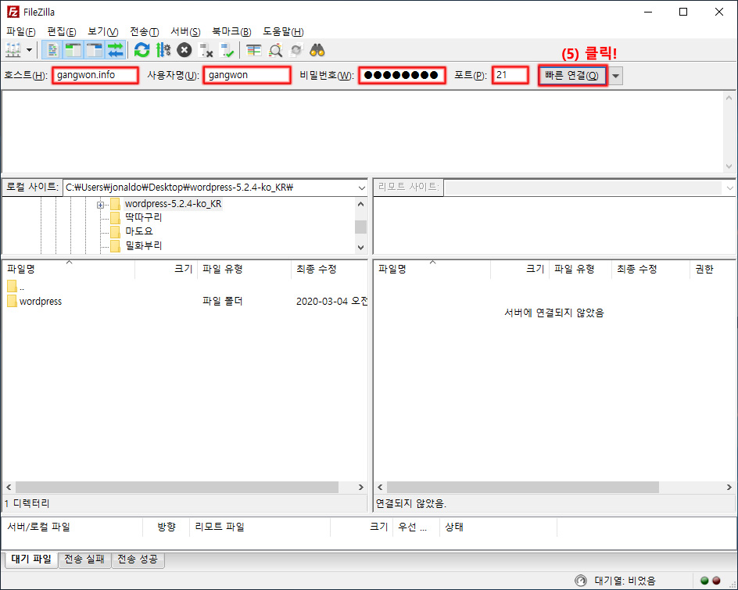Switch to 전송 실패 tab

[84, 560]
